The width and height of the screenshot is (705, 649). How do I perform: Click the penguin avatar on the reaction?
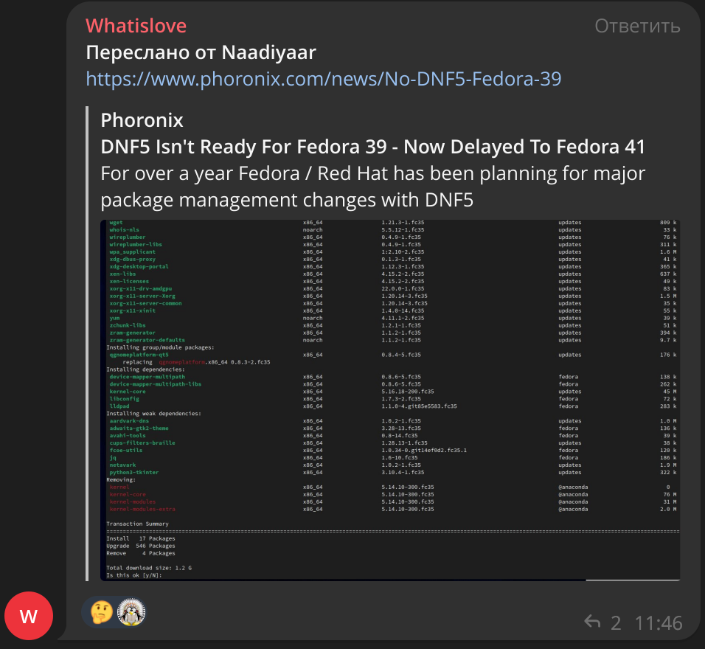coord(131,611)
